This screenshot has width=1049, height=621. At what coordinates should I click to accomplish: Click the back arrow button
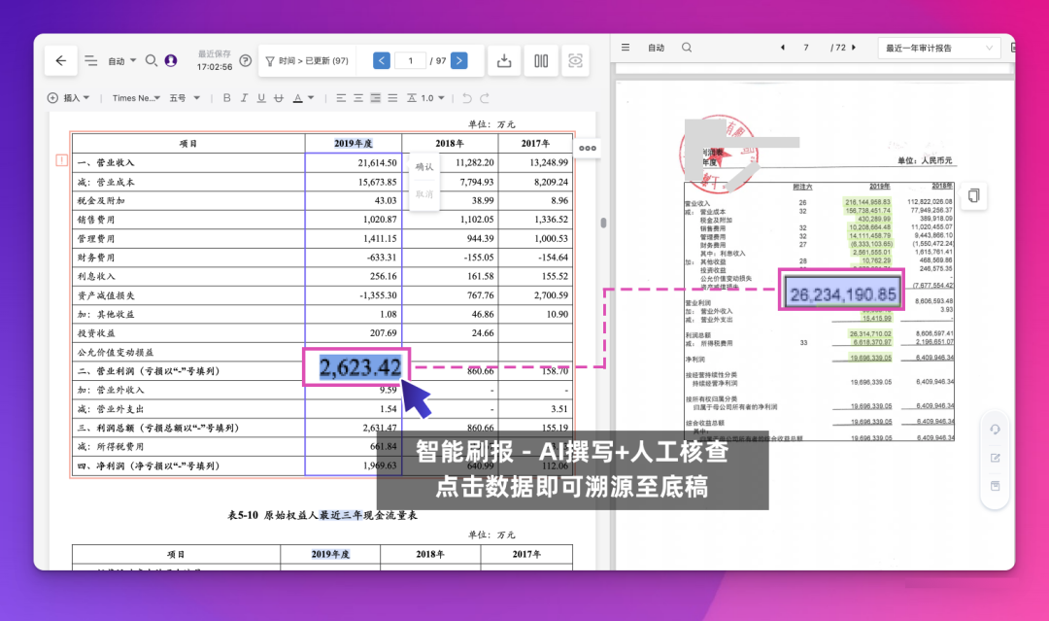(61, 61)
